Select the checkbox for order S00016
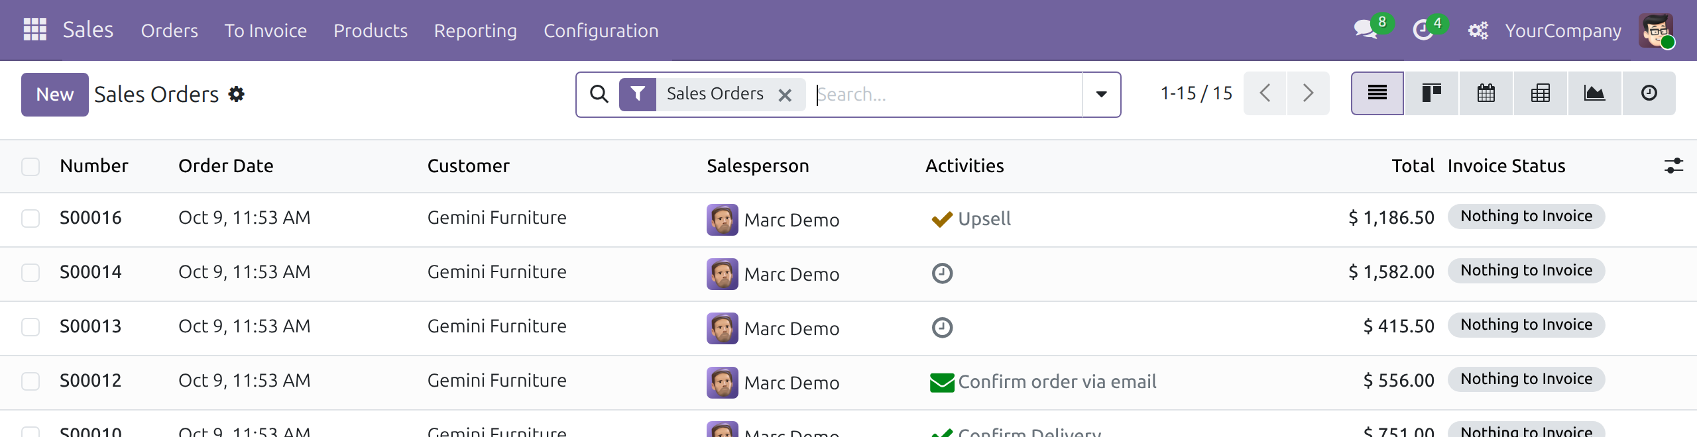1697x437 pixels. coord(30,218)
